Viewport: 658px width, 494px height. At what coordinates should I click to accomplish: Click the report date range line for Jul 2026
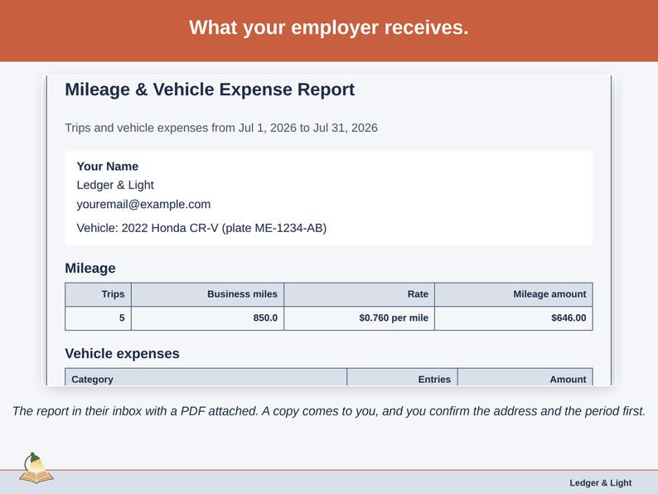coord(221,128)
